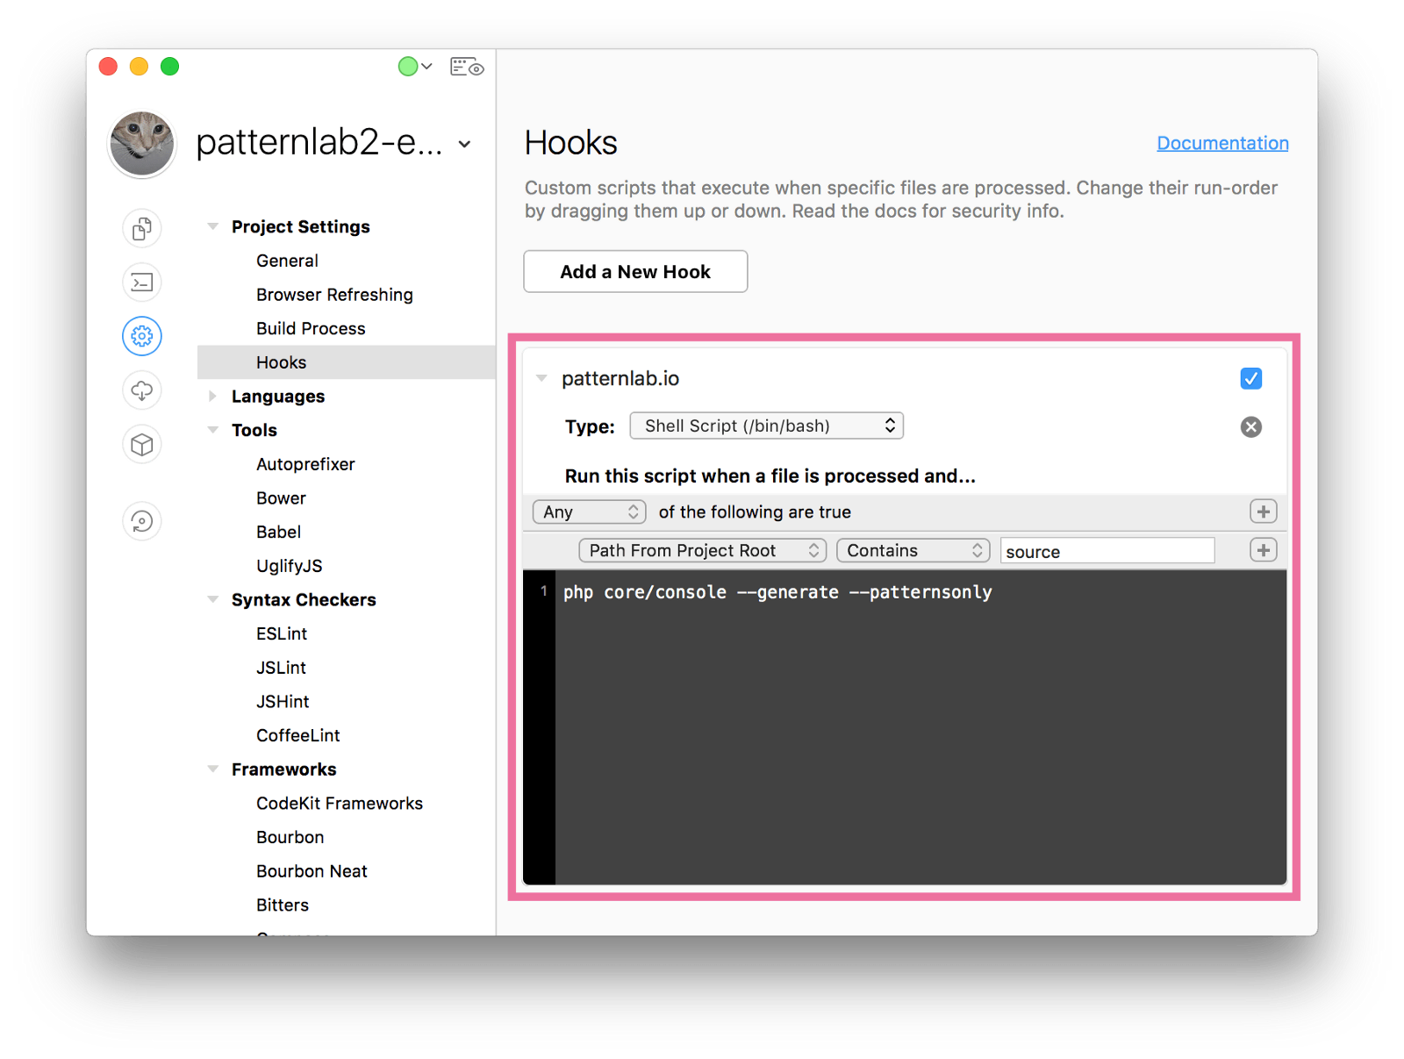Select Hooks in the settings list
The width and height of the screenshot is (1404, 1059).
click(281, 361)
